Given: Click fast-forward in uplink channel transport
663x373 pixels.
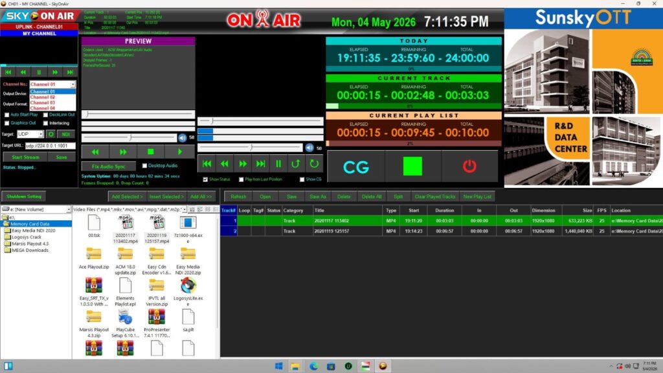Looking at the screenshot, I should coord(54,73).
